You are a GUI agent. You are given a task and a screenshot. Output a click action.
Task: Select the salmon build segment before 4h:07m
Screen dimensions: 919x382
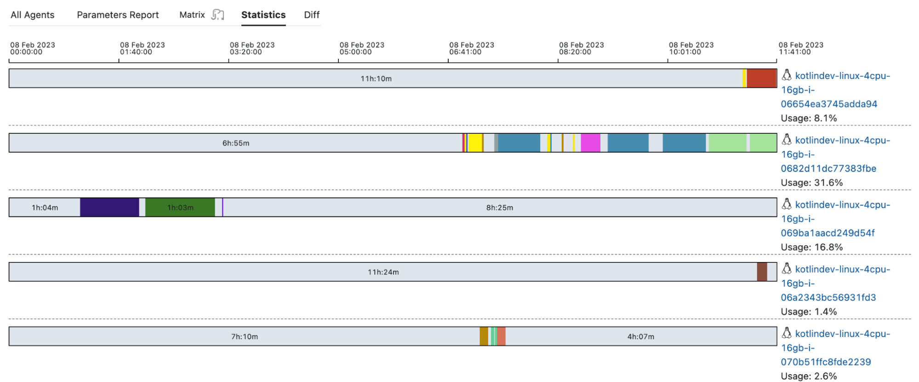502,336
